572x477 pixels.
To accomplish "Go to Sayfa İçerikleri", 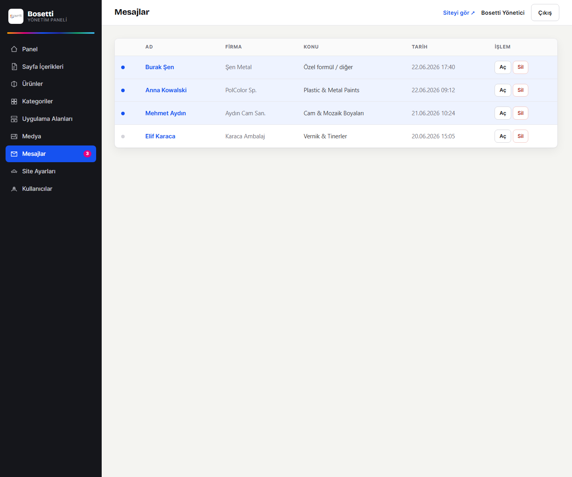I will [51, 67].
